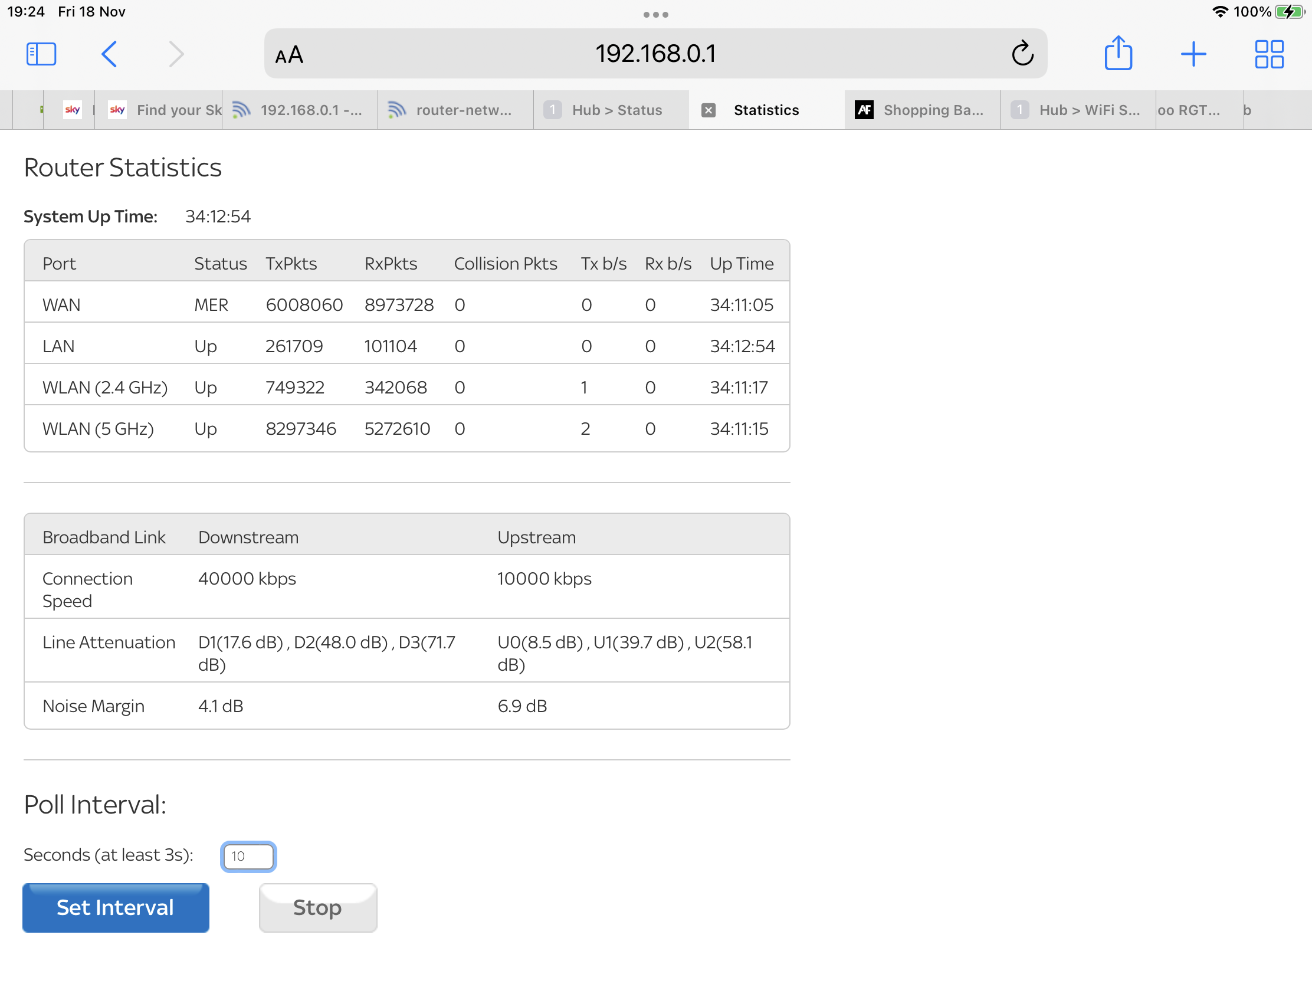Select the WAN RxPkts value 8973728

click(x=399, y=305)
